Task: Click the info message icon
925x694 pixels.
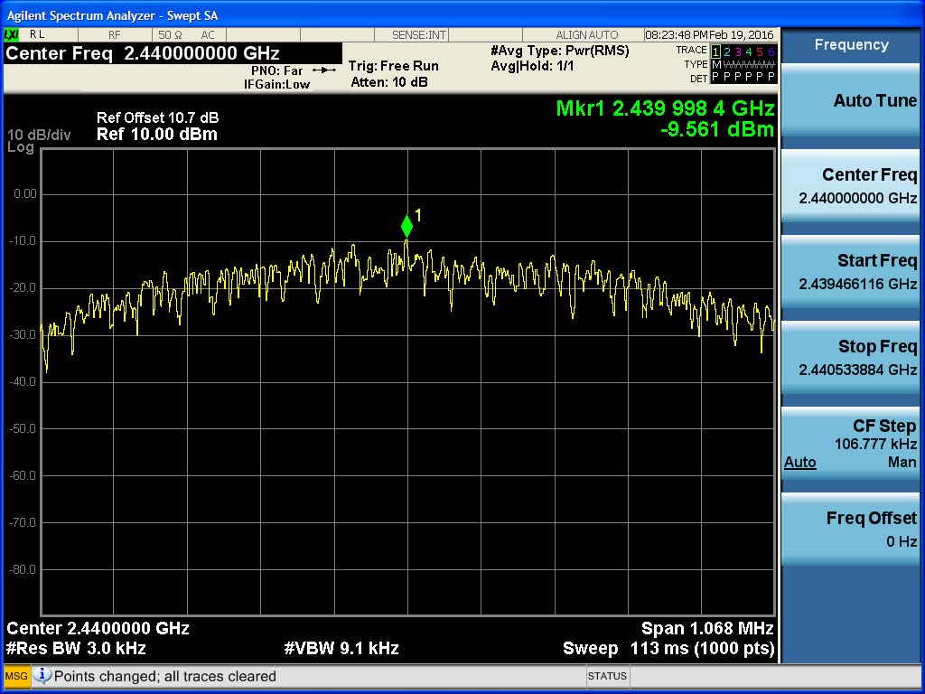Action: [42, 675]
